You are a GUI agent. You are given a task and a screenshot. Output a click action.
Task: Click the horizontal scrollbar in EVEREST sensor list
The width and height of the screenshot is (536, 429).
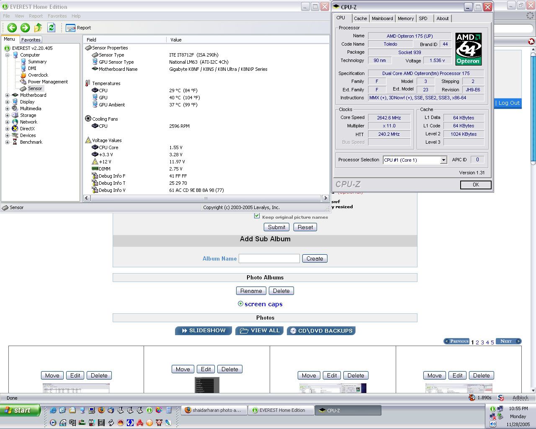[x=206, y=198]
